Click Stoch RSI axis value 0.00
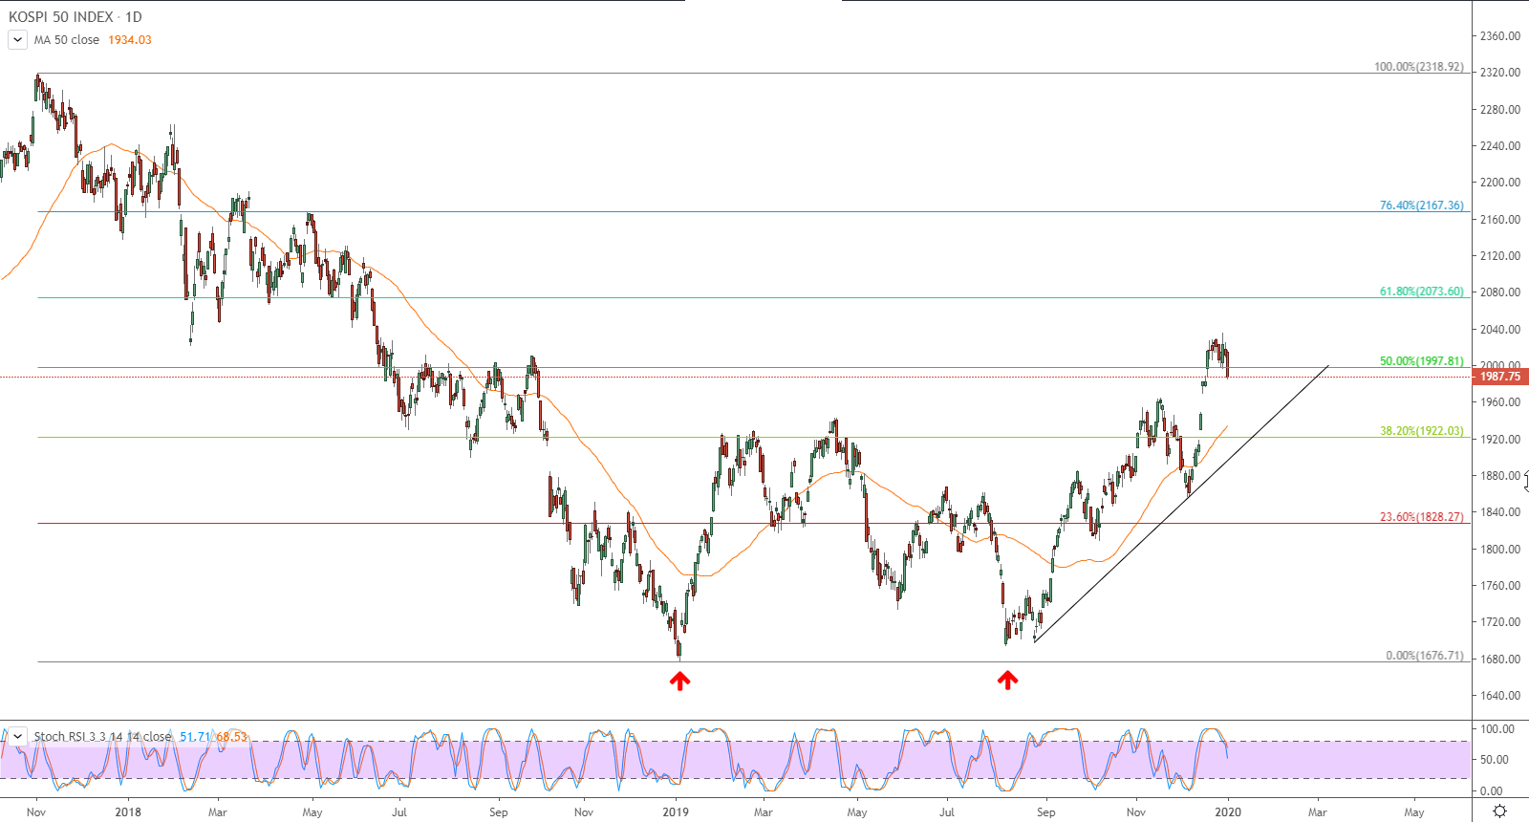 pos(1492,791)
